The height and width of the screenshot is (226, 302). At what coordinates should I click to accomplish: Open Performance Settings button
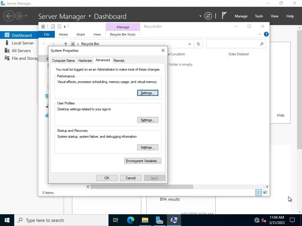tap(148, 93)
